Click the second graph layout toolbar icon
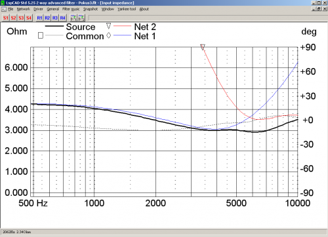This screenshot has width=328, height=237. (81, 18)
